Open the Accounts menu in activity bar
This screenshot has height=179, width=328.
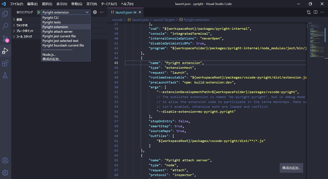point(5,160)
